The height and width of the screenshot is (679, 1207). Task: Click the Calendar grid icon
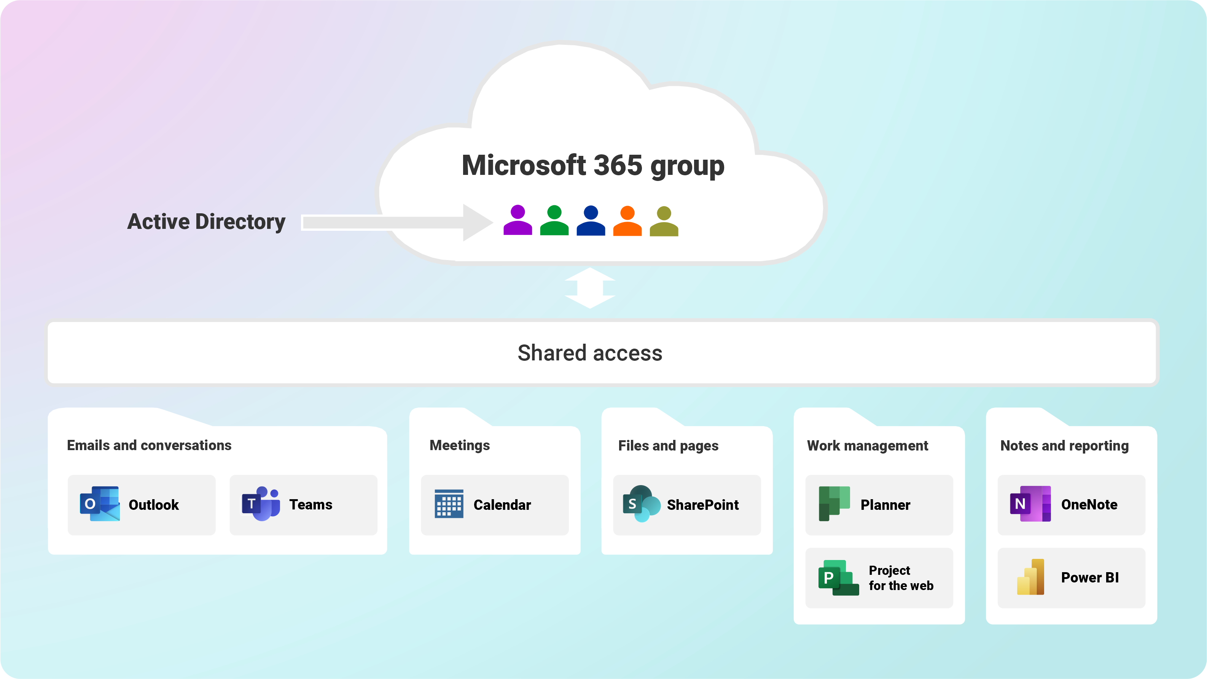tap(449, 504)
